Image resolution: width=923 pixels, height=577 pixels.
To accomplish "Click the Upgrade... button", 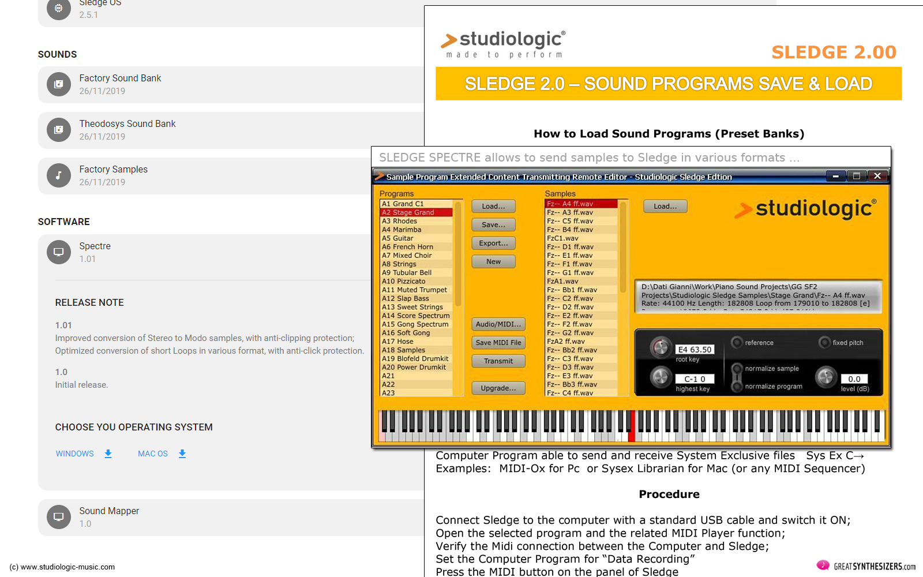I will tap(498, 388).
